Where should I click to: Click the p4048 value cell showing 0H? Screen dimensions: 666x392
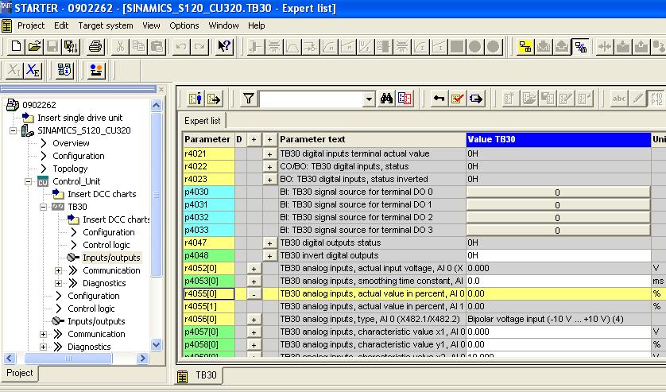tap(558, 255)
